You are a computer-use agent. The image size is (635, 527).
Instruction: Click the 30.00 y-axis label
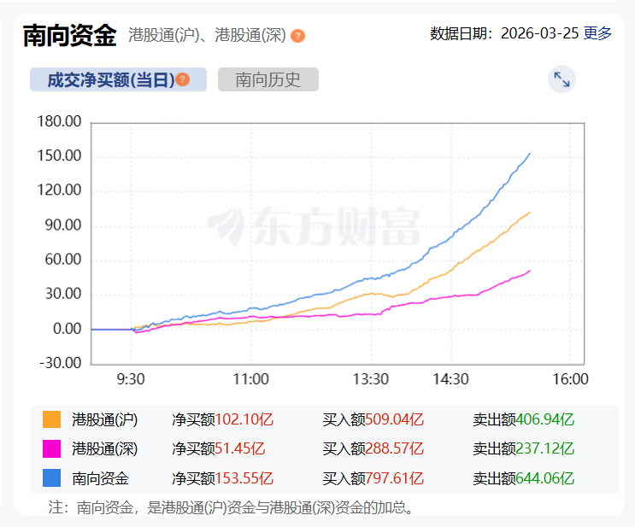click(63, 294)
